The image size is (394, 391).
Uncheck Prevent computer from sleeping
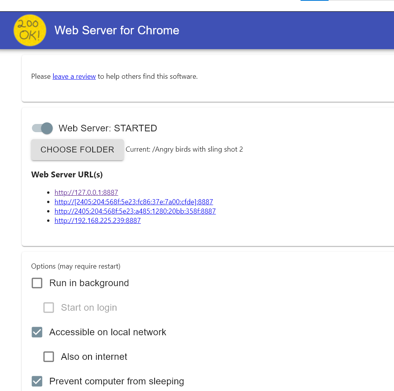tap(37, 381)
